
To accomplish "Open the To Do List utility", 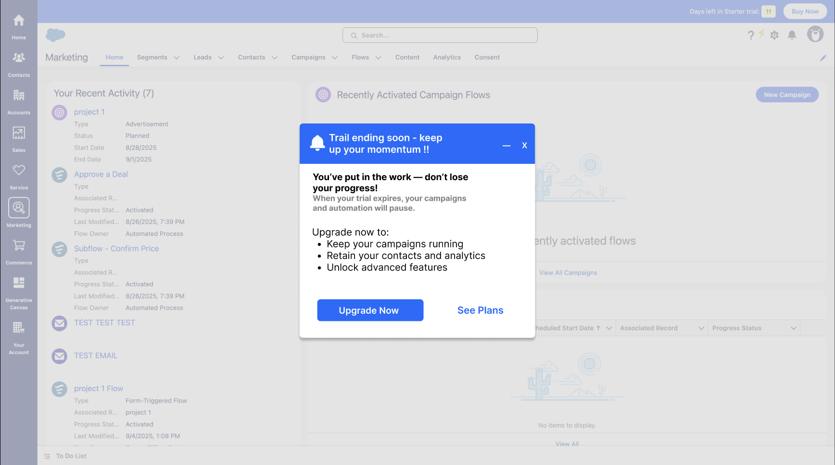I will pos(65,456).
